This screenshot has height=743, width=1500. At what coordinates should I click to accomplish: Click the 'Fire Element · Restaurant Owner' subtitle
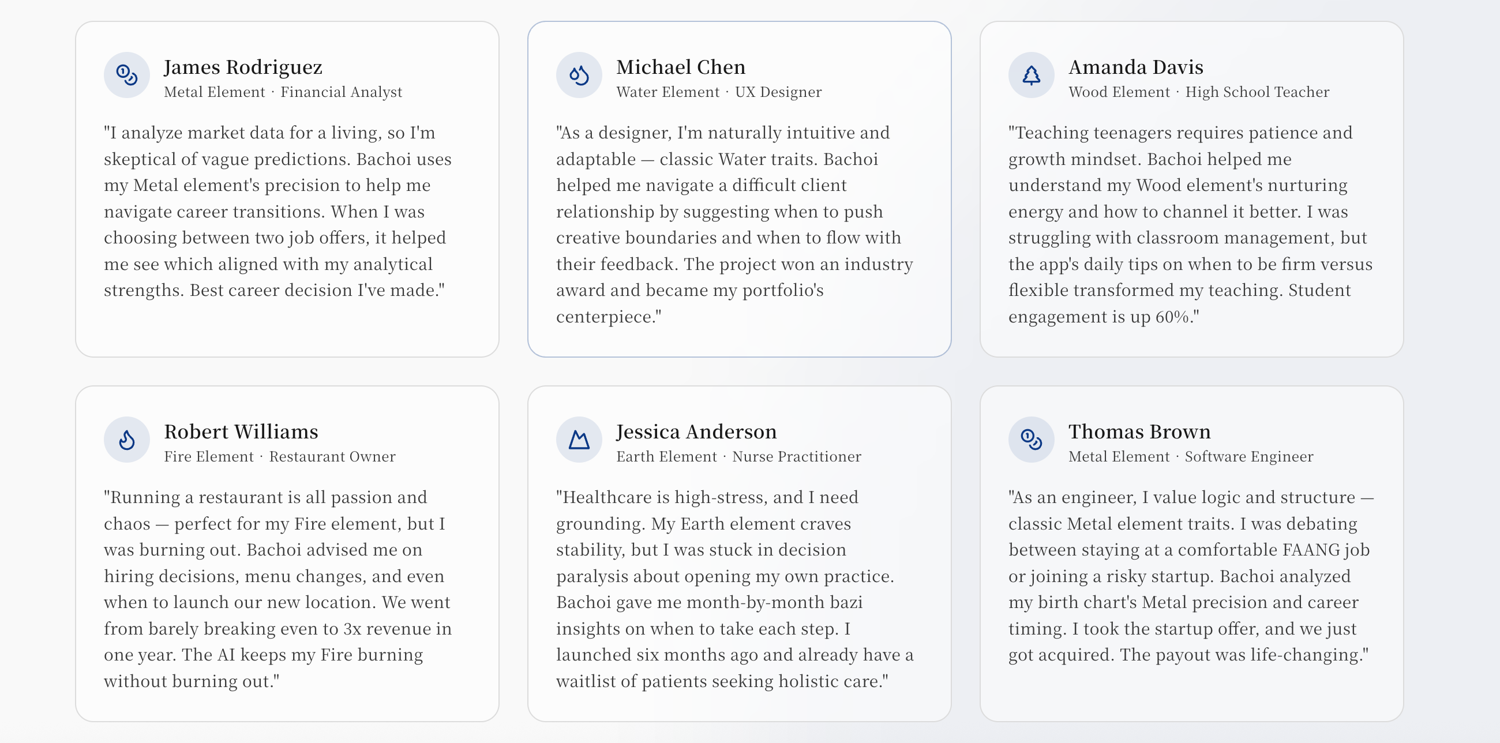coord(279,456)
